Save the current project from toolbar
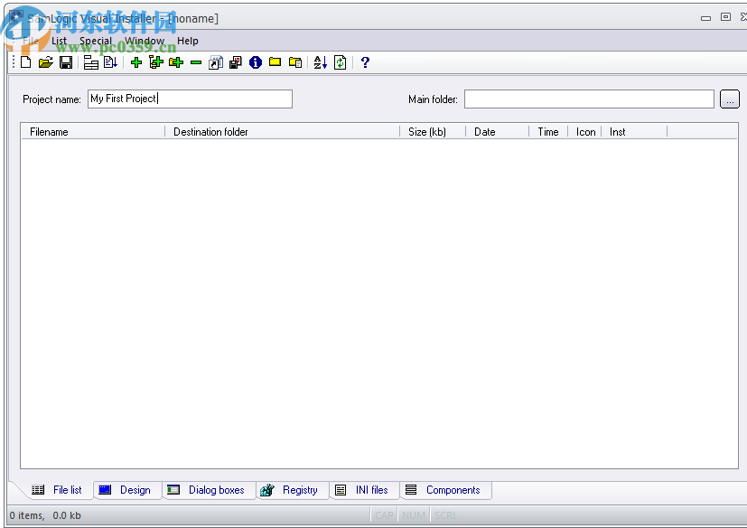 [66, 62]
